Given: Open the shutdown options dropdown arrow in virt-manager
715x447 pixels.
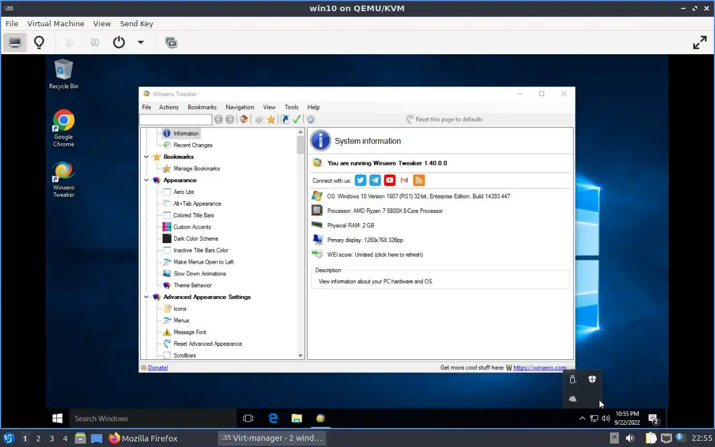Looking at the screenshot, I should pos(141,42).
